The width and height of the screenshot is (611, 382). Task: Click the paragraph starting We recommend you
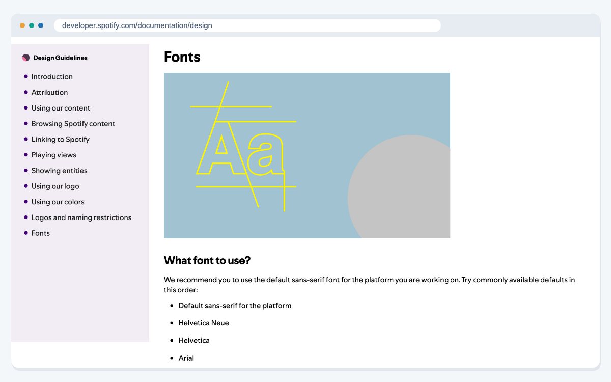coord(370,285)
